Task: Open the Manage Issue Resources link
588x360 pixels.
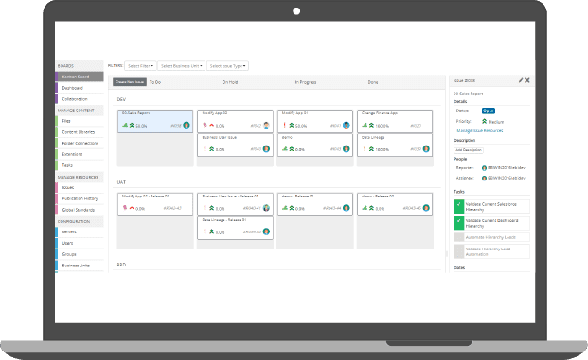Action: point(480,131)
